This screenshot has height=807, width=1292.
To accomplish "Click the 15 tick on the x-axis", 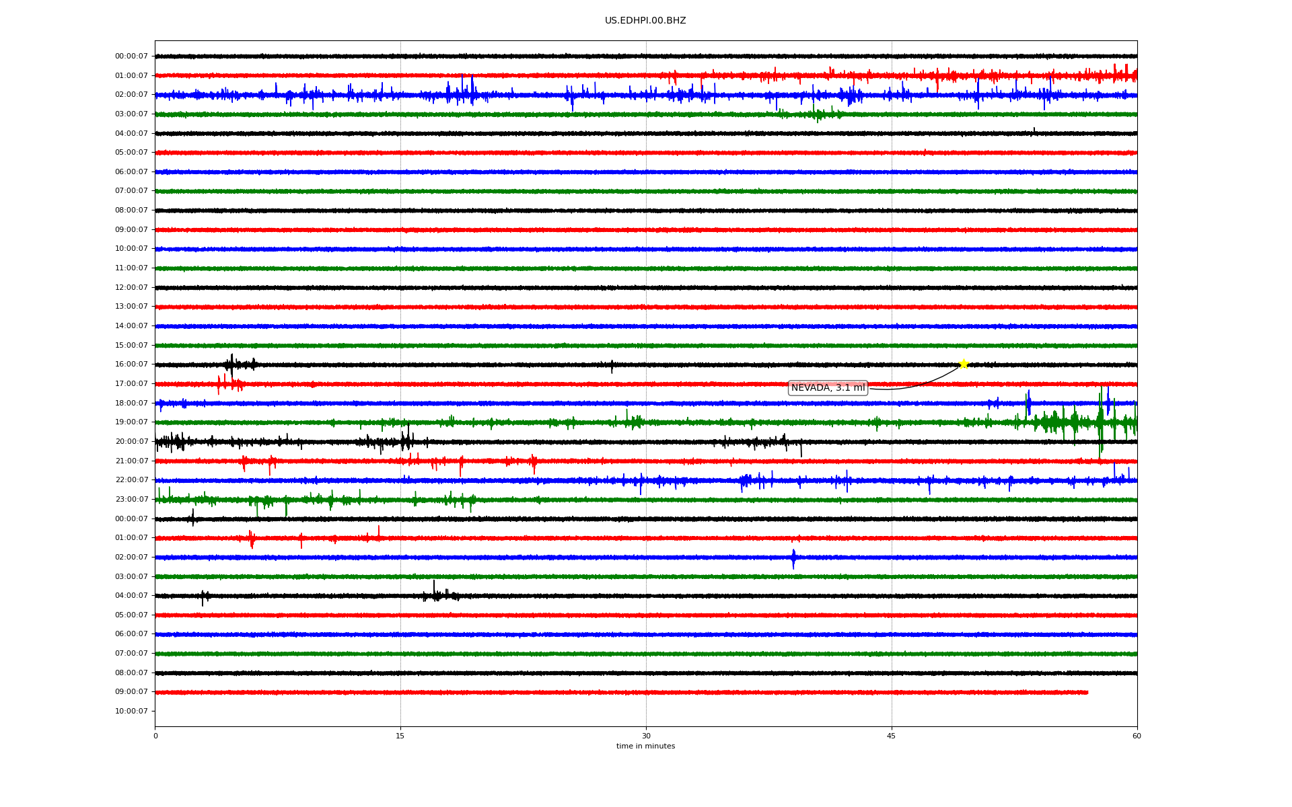I will click(x=400, y=736).
